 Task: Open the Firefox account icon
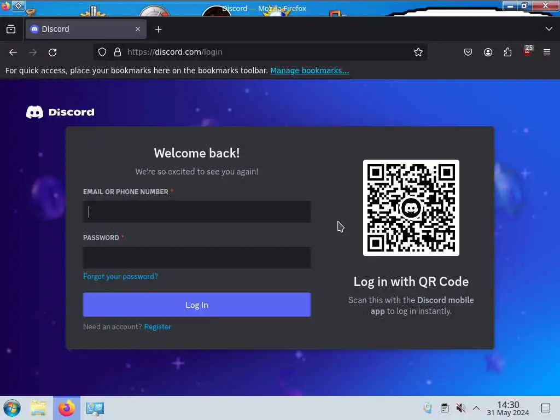488,52
